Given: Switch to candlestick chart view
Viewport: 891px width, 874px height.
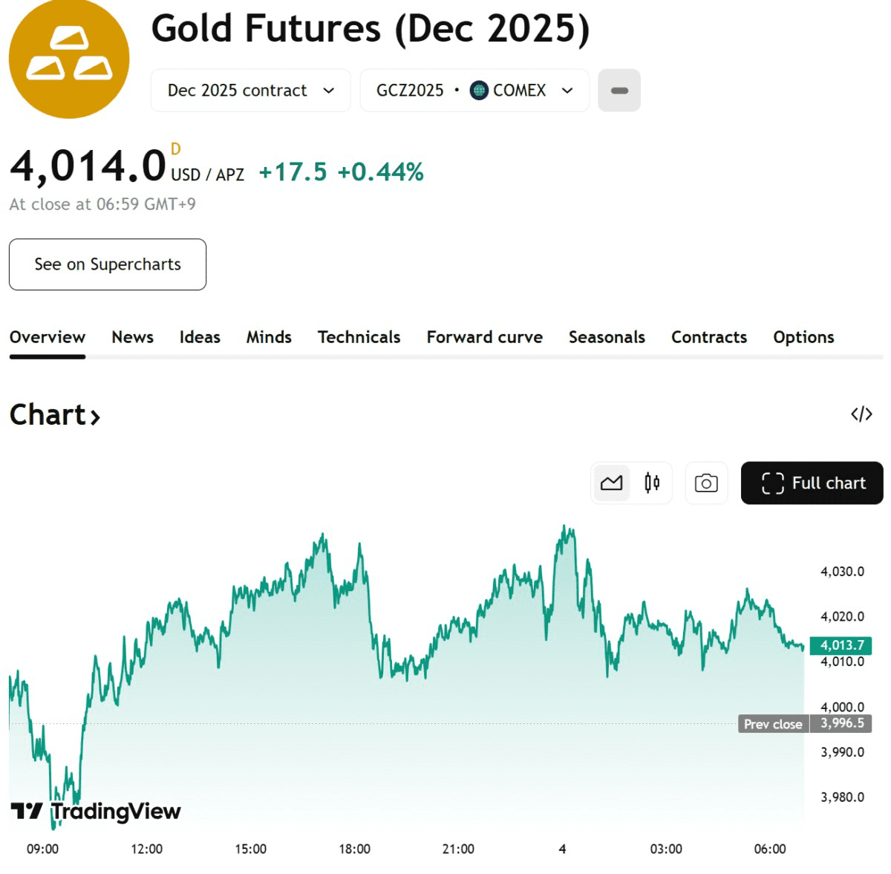Looking at the screenshot, I should tap(652, 483).
